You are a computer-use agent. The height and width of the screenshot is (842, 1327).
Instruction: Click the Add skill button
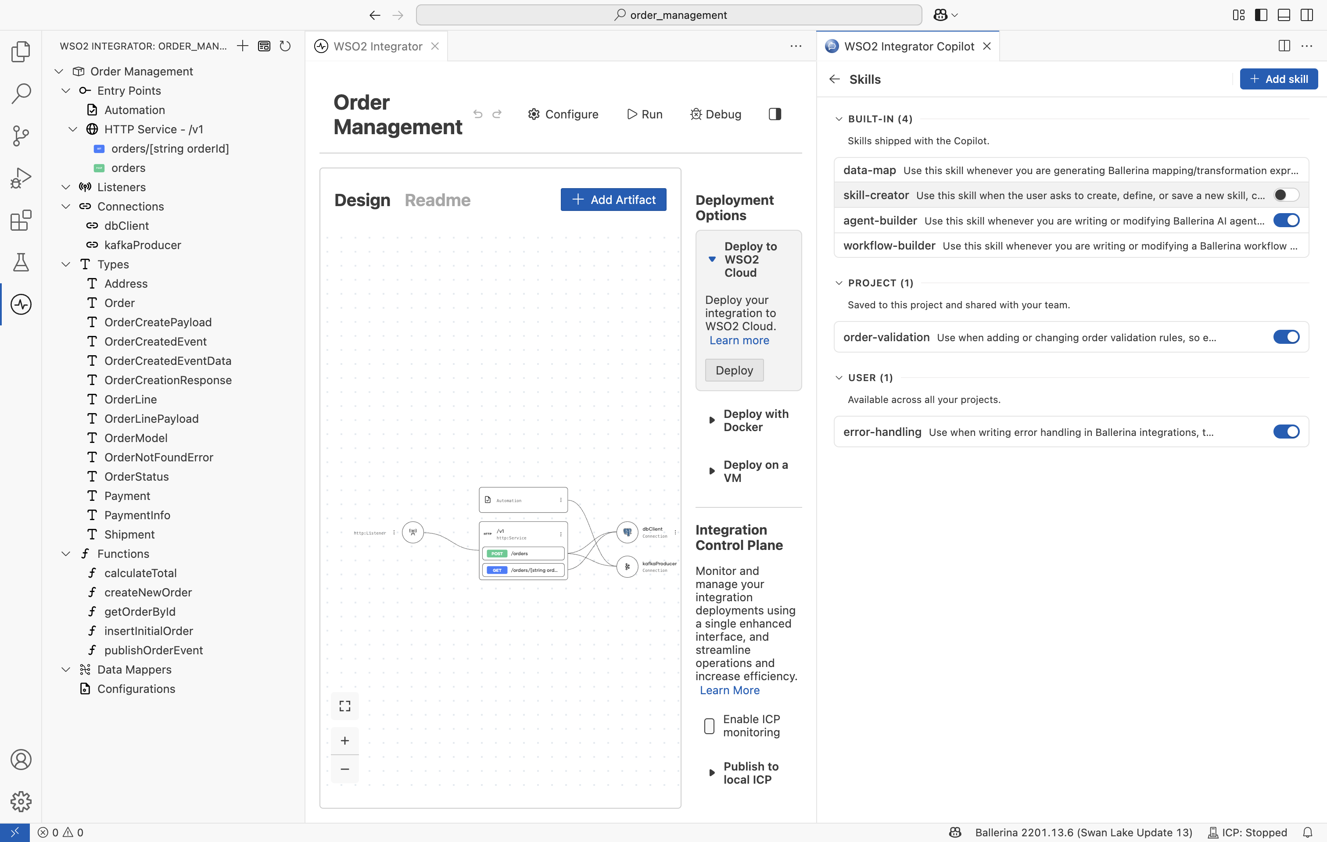point(1278,79)
